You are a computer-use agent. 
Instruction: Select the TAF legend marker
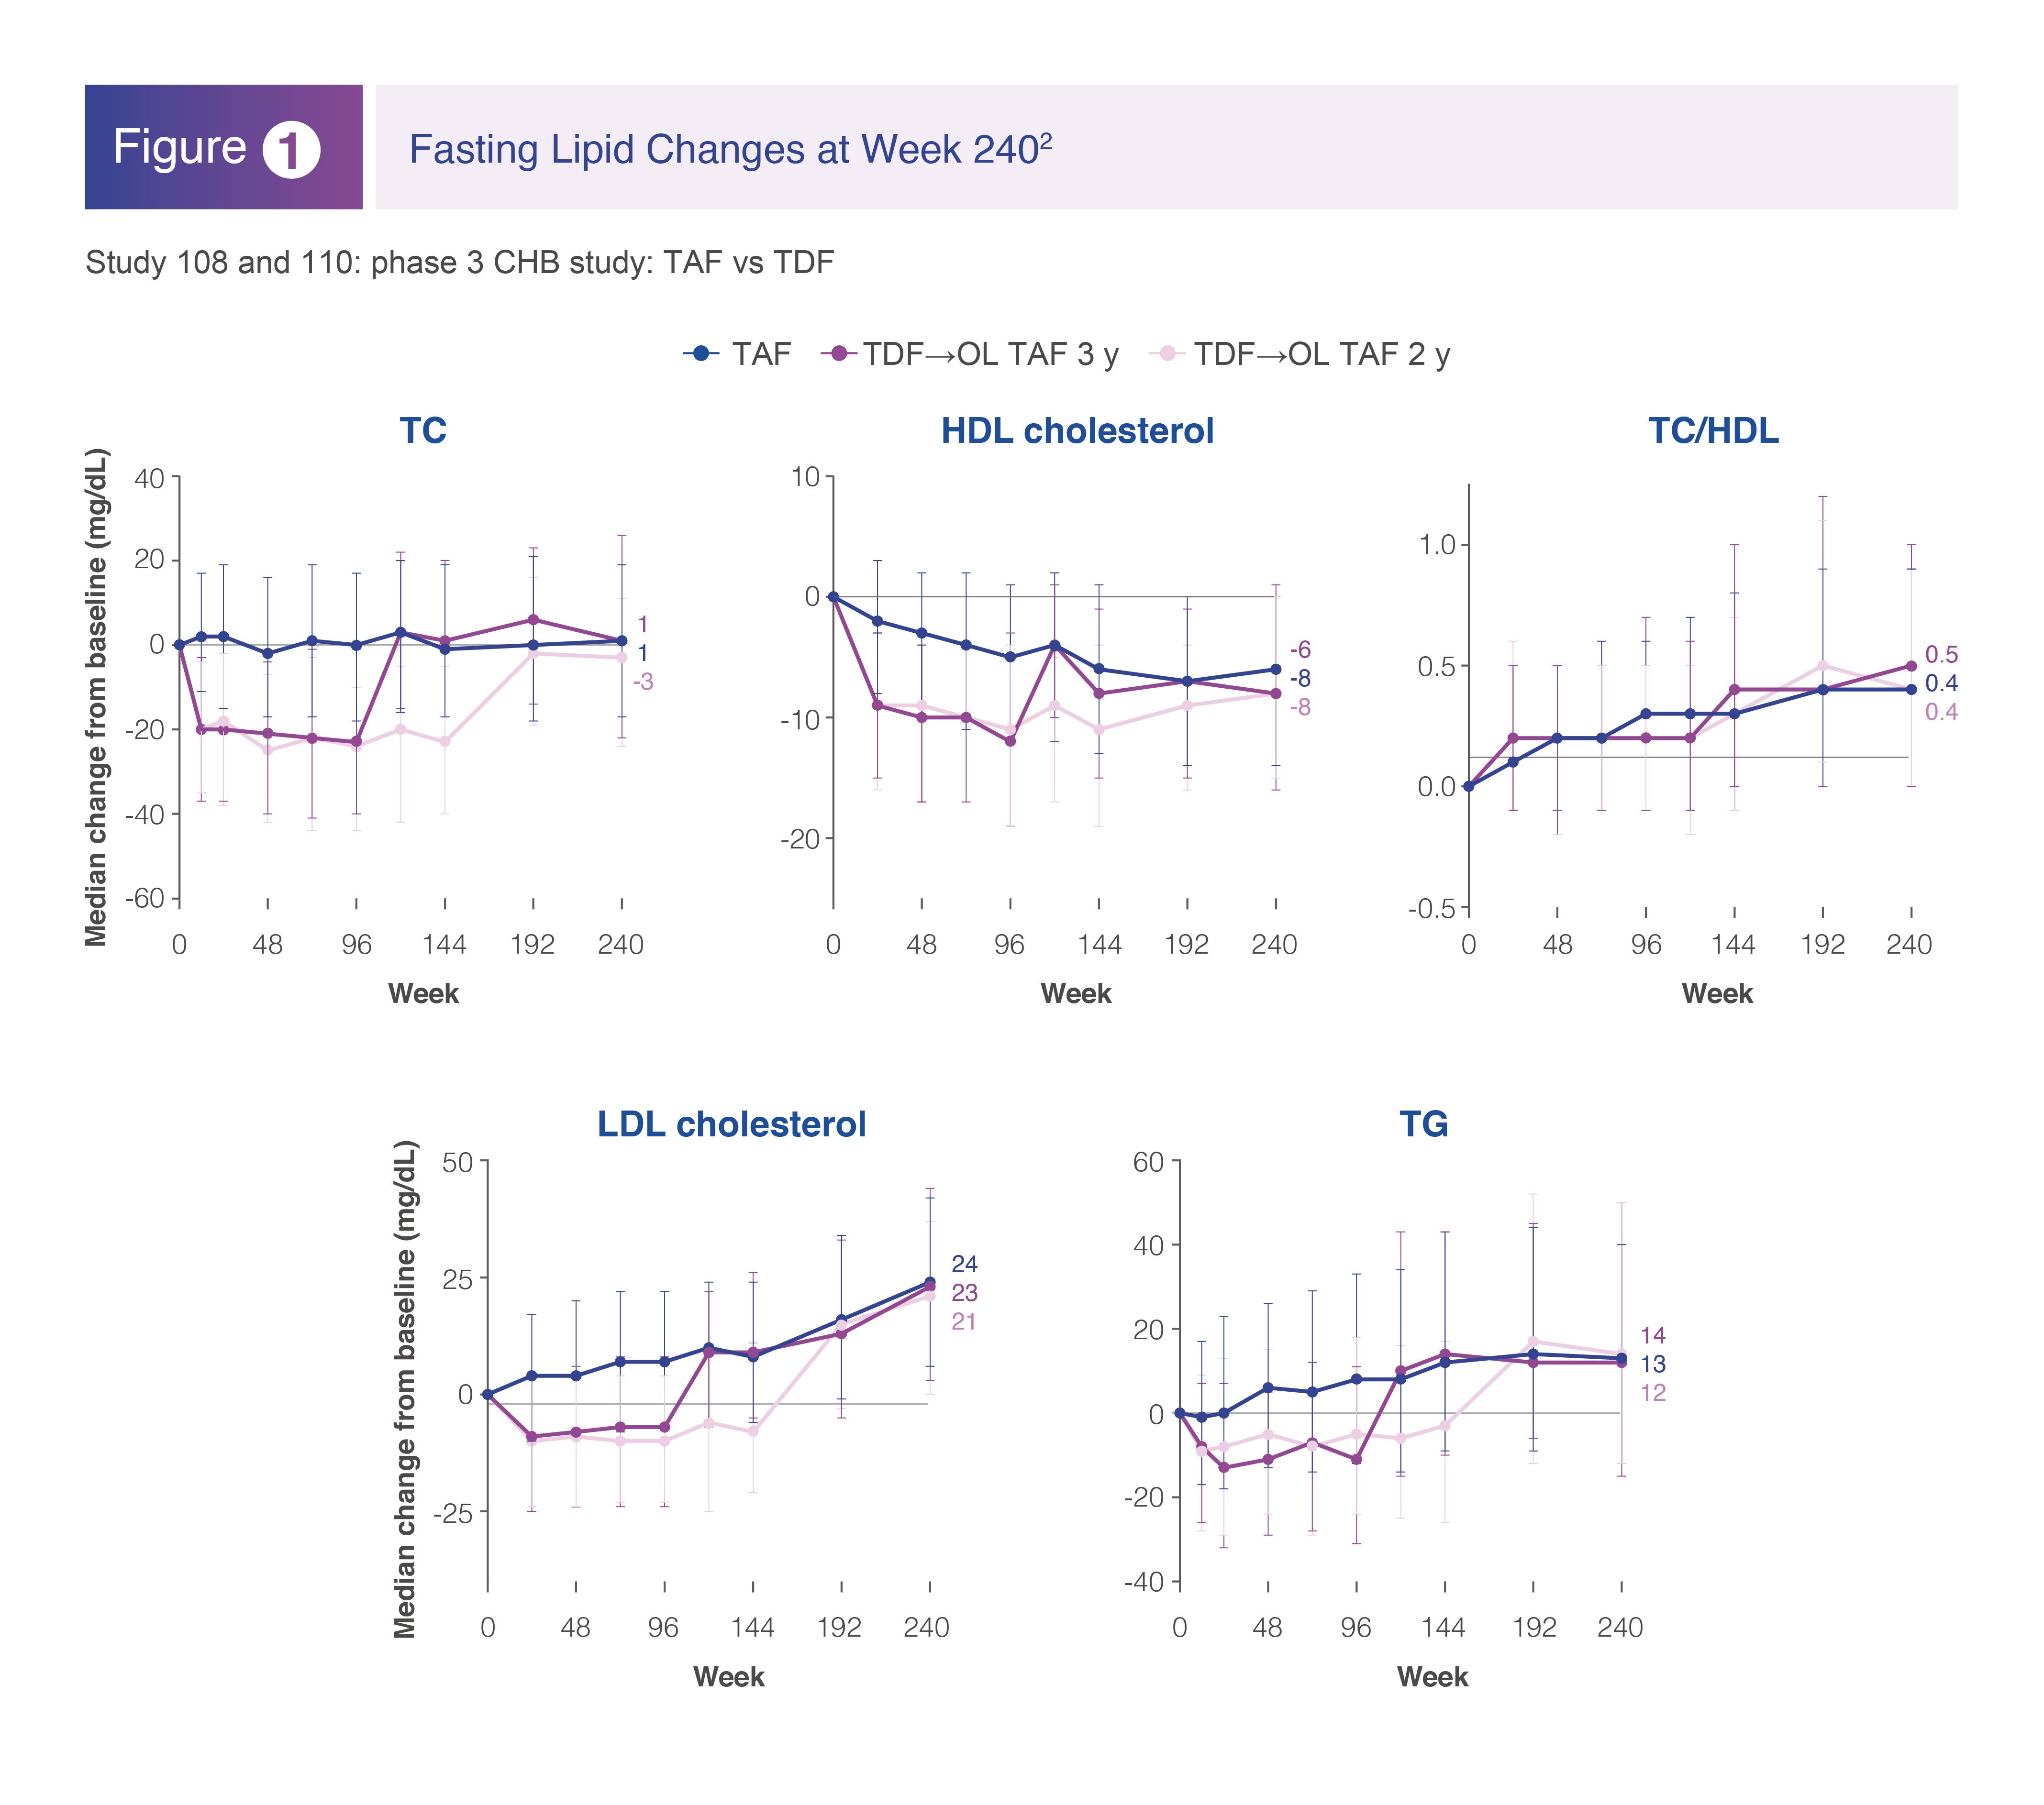701,354
